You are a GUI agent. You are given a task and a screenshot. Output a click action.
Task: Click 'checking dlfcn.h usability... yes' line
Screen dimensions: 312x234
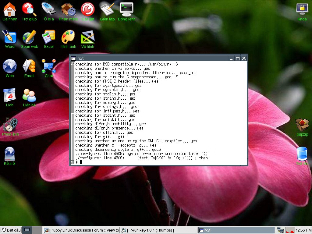point(110,124)
